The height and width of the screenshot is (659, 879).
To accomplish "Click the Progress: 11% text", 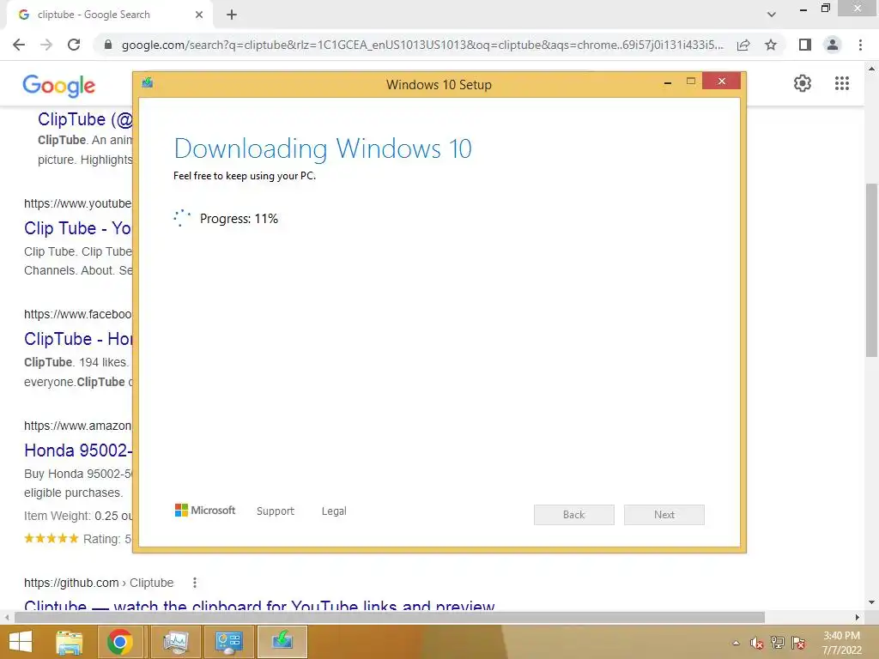I will pos(239,219).
